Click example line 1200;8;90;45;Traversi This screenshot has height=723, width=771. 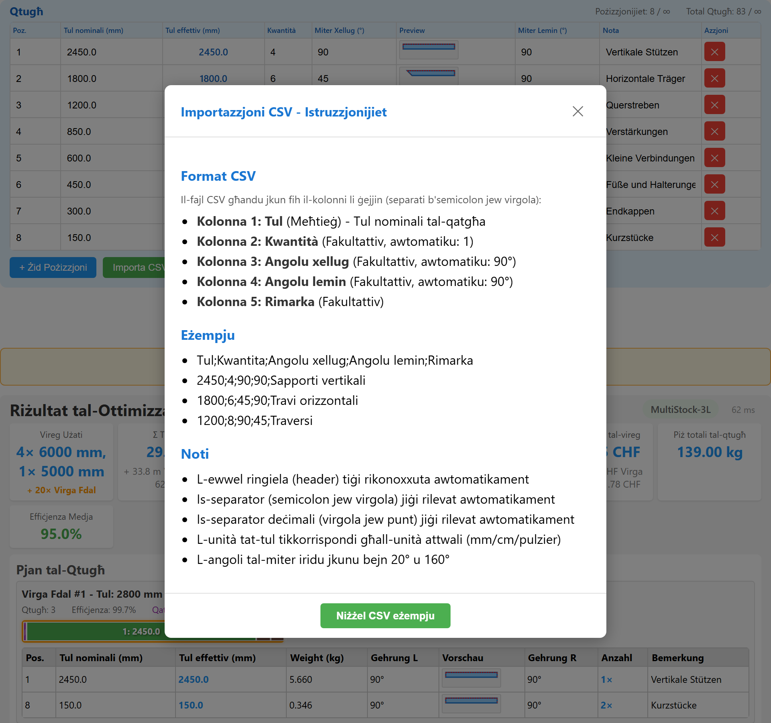point(255,421)
